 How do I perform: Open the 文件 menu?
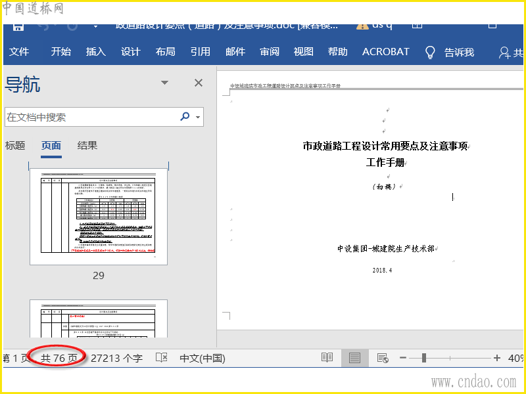click(x=19, y=52)
